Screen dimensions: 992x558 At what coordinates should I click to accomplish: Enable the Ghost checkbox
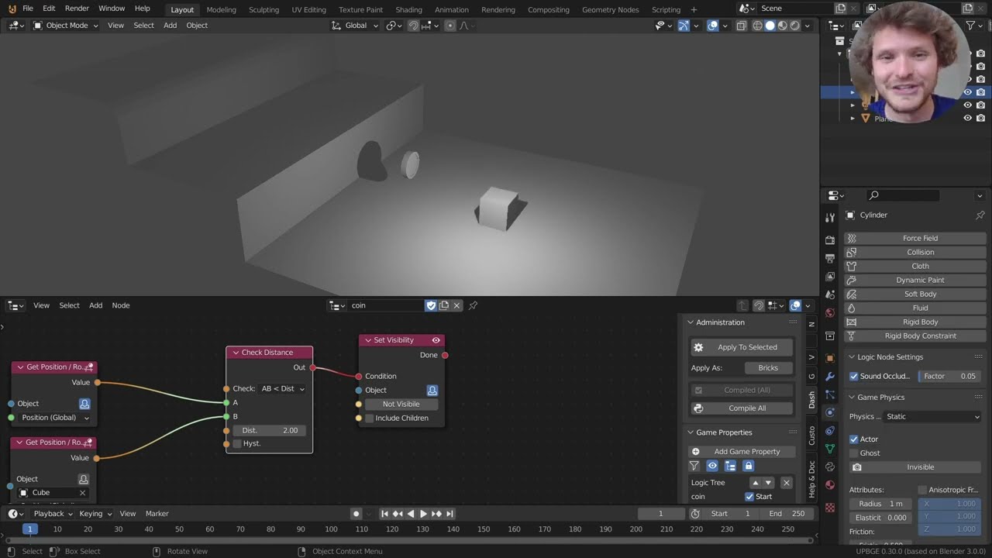[854, 453]
